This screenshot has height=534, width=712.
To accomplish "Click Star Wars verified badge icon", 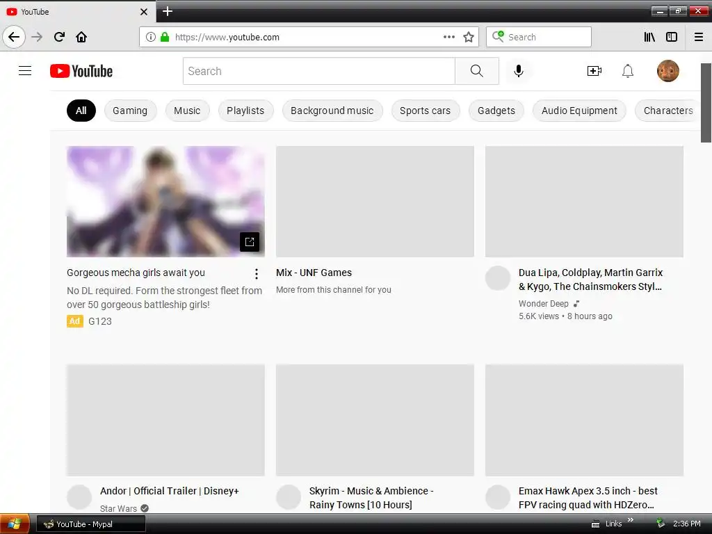I will 145,508.
